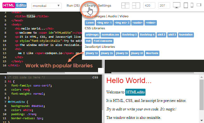
Task: Open the Library menu
Action: [x=90, y=6]
